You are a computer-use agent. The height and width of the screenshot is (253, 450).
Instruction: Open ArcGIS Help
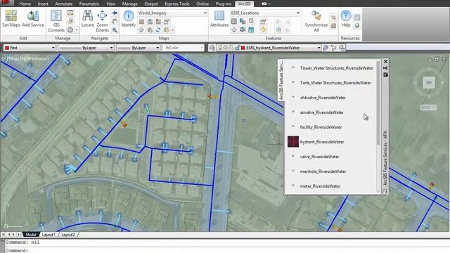point(346,18)
